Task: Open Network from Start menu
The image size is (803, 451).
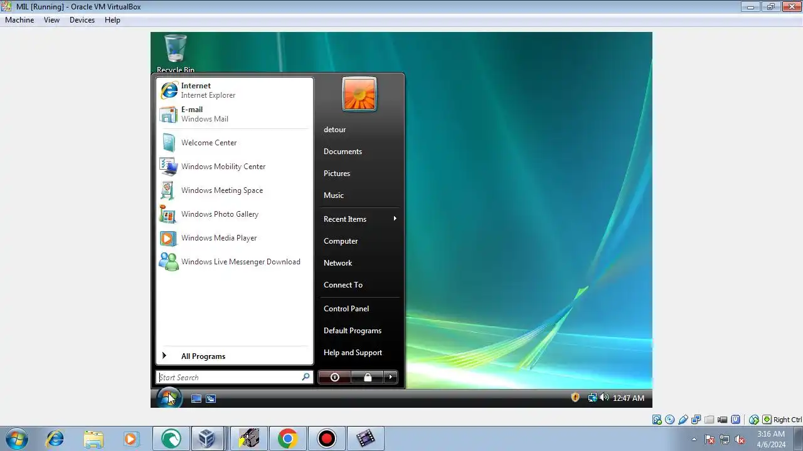Action: (x=338, y=263)
